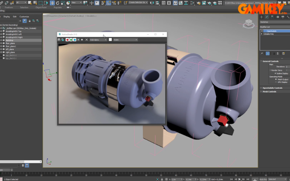Click the Align tool icon
Screen dimensions: 290x181
pyautogui.click(x=157, y=3)
